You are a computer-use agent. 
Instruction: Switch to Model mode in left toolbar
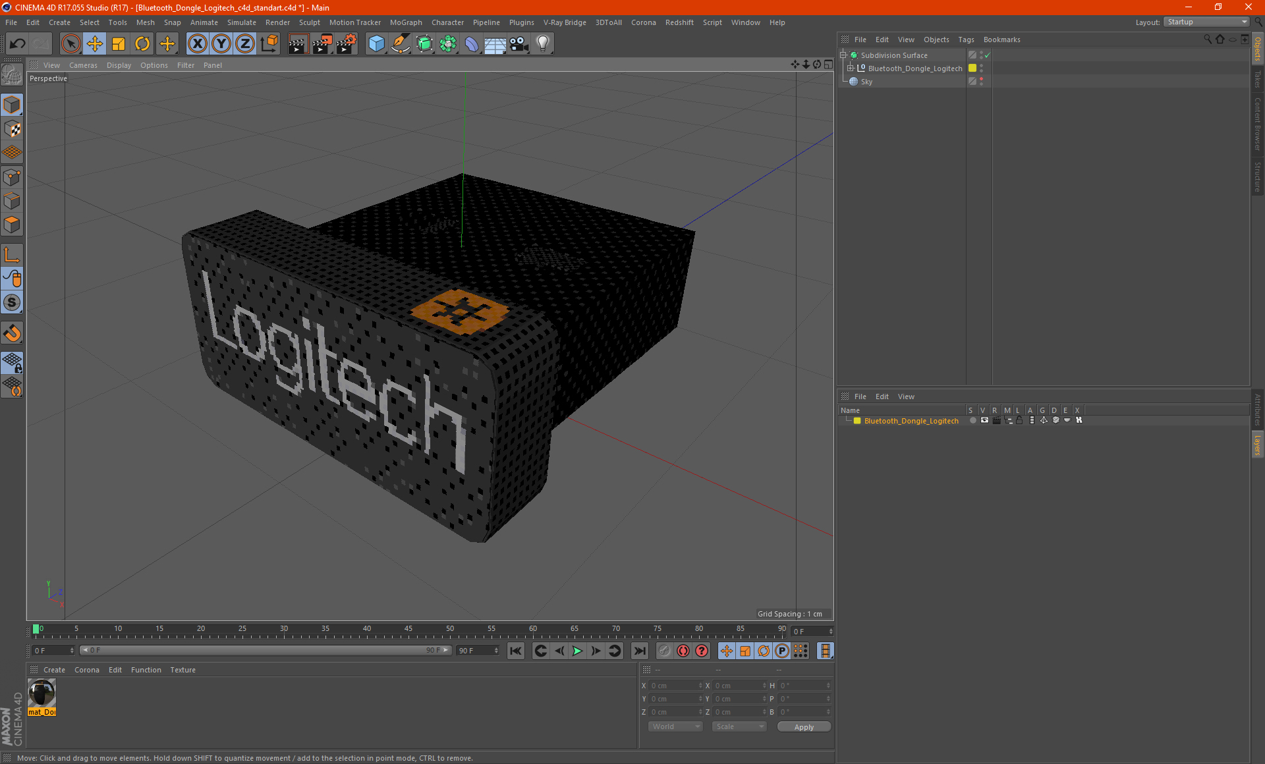click(x=12, y=105)
